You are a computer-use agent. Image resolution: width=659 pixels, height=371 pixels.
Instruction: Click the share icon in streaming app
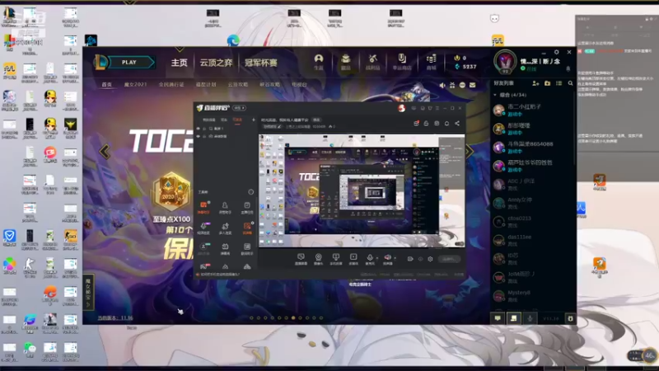457,123
